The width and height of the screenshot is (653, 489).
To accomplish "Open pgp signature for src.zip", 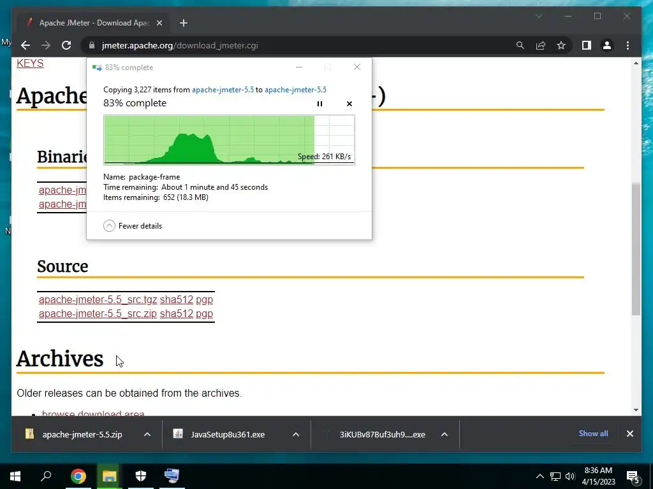I will tap(205, 314).
